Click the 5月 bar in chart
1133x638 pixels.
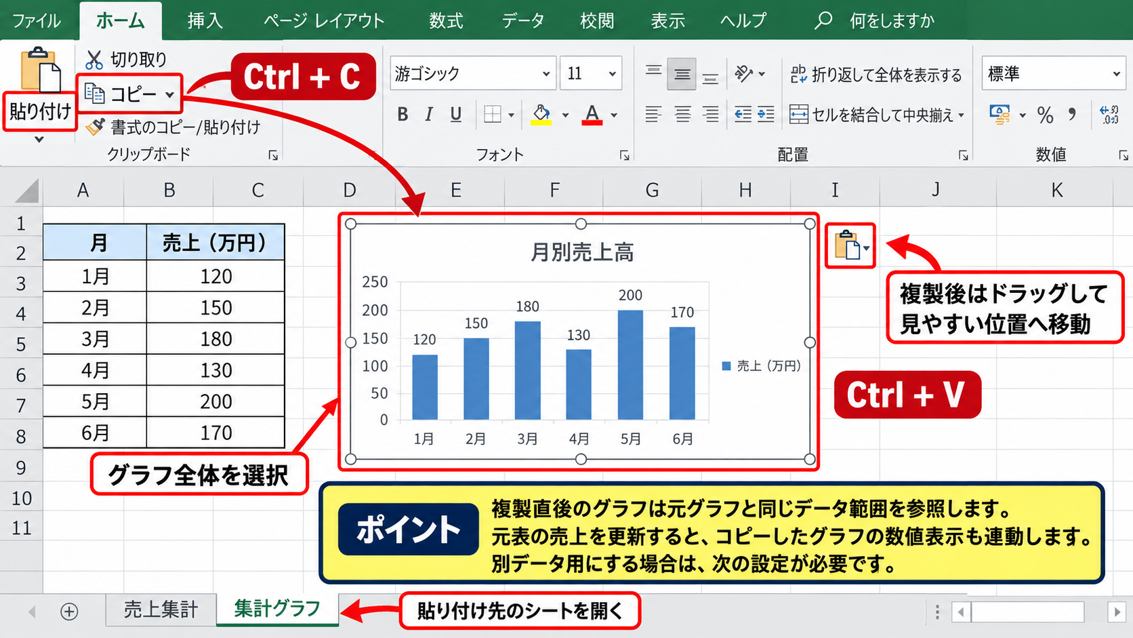click(630, 365)
